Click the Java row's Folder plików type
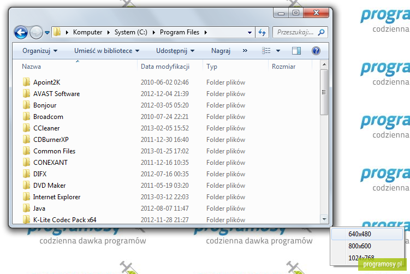The width and height of the screenshot is (410, 274). [225, 209]
